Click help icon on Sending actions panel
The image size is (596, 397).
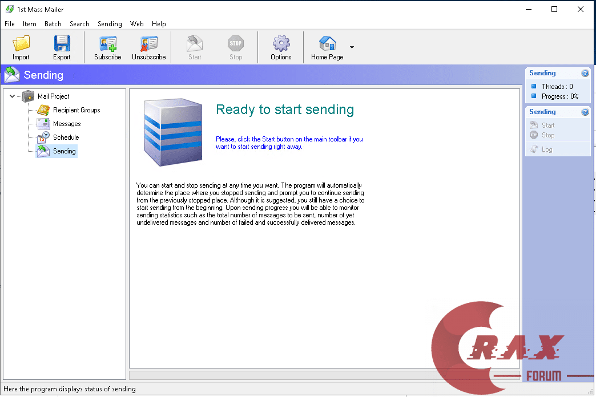(585, 112)
